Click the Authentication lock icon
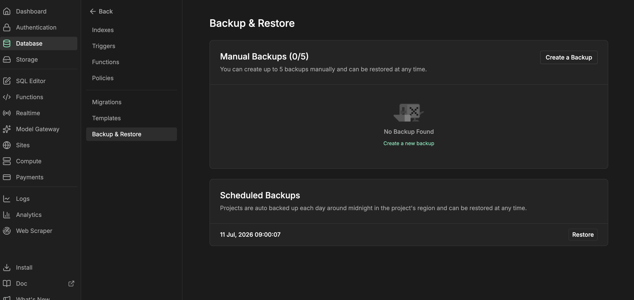Image resolution: width=634 pixels, height=300 pixels. coord(7,28)
